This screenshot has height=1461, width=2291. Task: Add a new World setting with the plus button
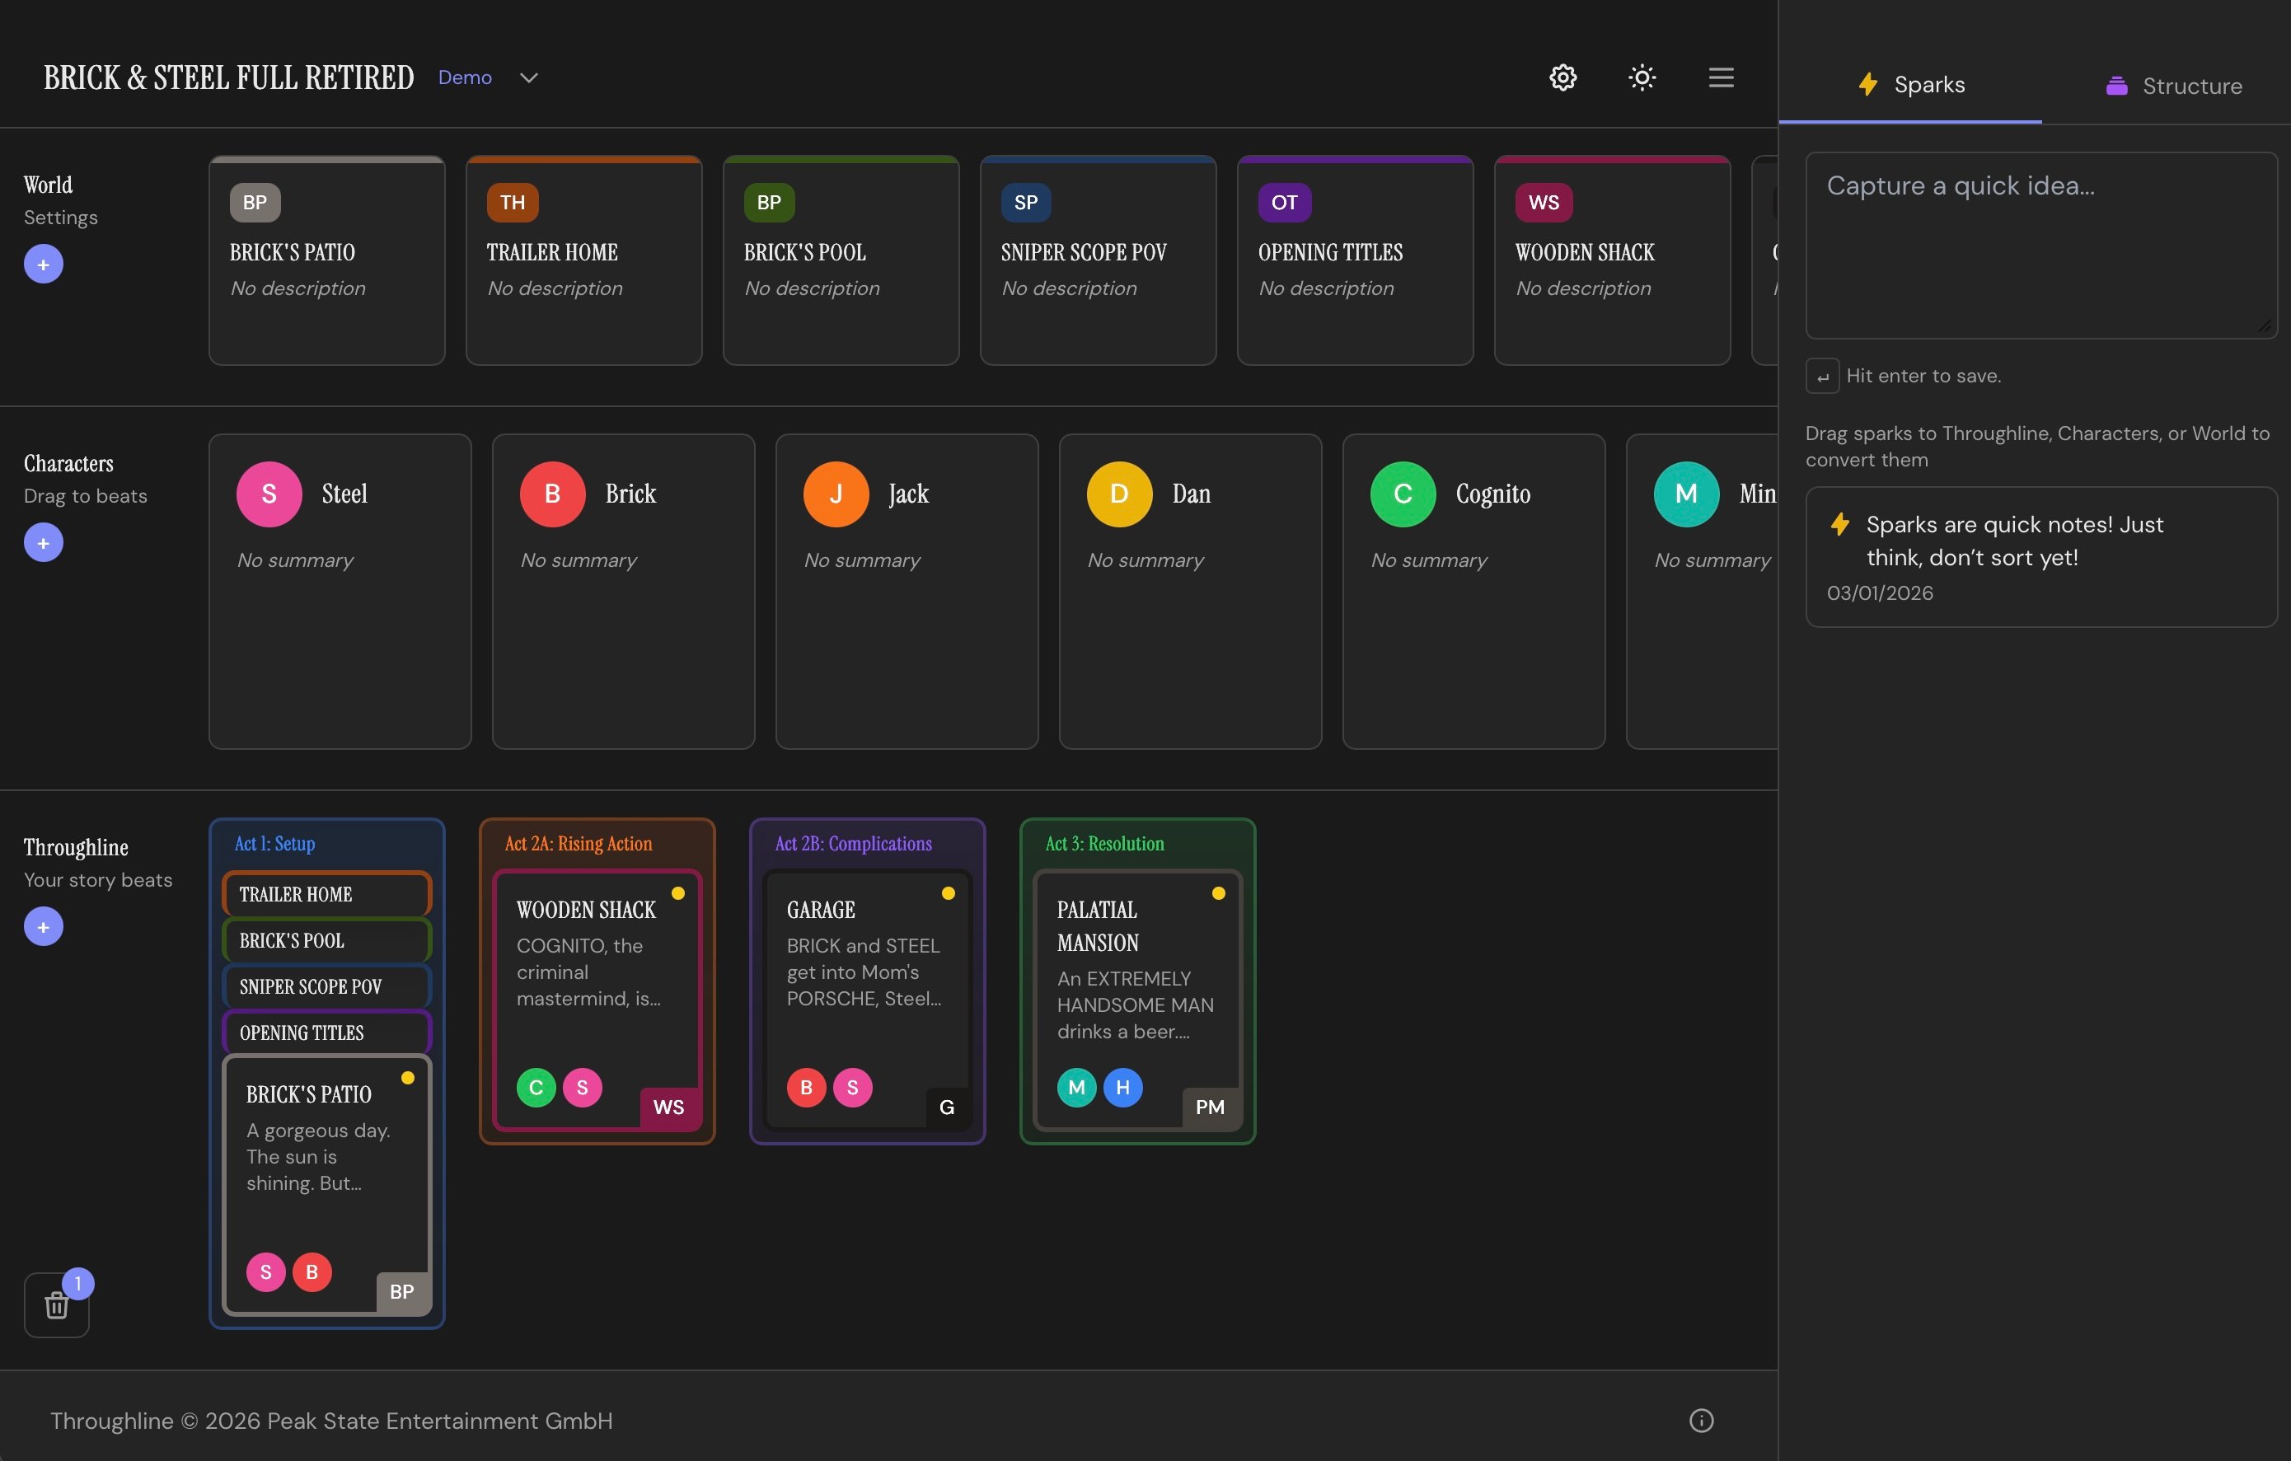(43, 264)
